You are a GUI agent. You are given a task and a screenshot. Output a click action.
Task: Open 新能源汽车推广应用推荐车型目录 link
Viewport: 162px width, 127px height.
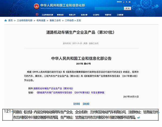[70, 92]
